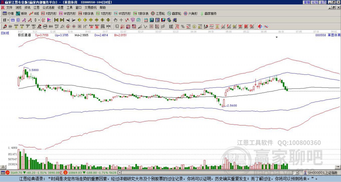Open the 板块 sector panel
The width and height of the screenshot is (341, 182).
[21, 13]
